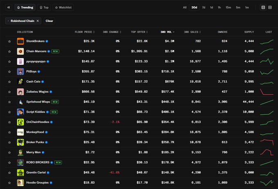Open OnChainHoodies collection thumbnail
Image resolution: width=278 pixels, height=189 pixels.
(x=20, y=122)
